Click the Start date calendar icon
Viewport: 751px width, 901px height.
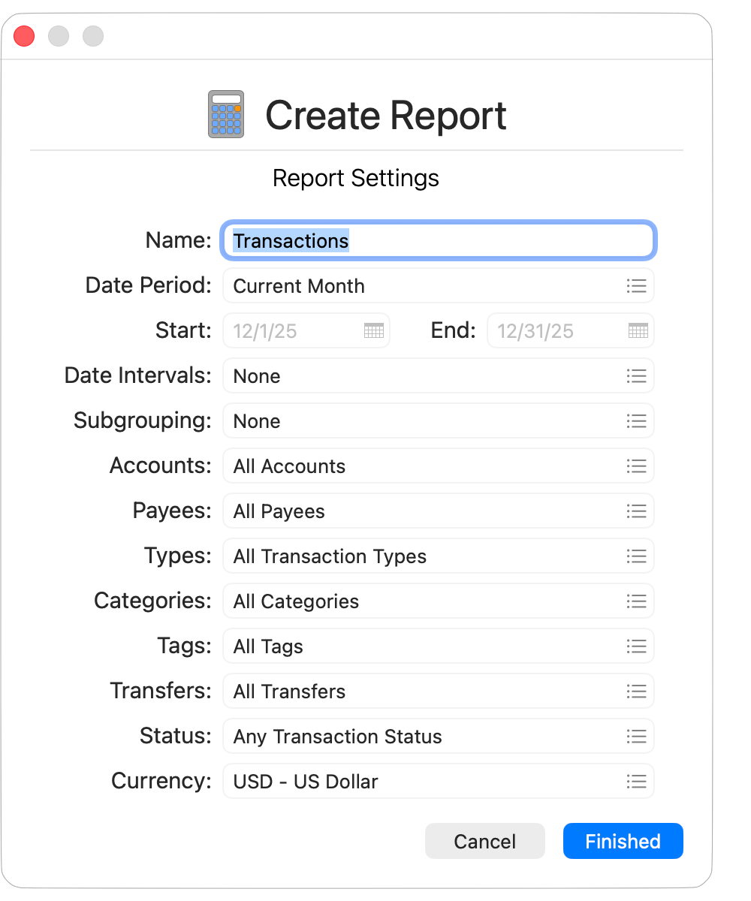pos(373,330)
